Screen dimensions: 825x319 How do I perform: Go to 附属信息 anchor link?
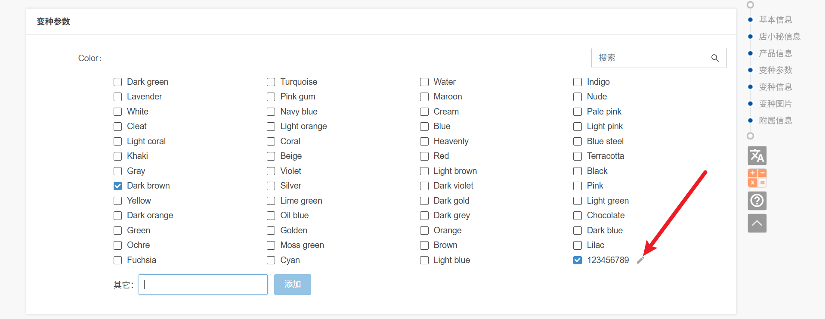[x=775, y=121]
